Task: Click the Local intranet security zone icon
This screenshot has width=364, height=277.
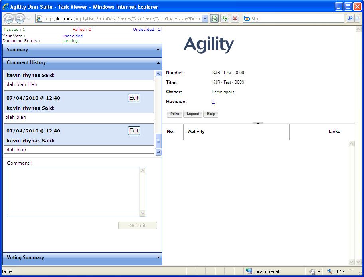Action: click(x=249, y=271)
